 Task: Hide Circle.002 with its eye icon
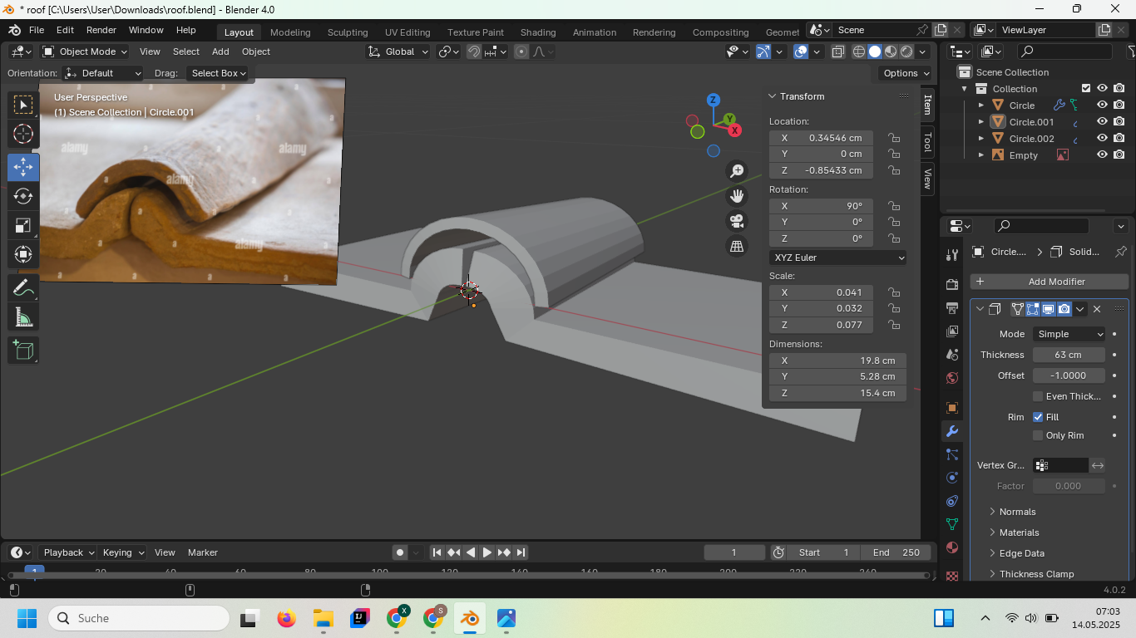pyautogui.click(x=1102, y=139)
